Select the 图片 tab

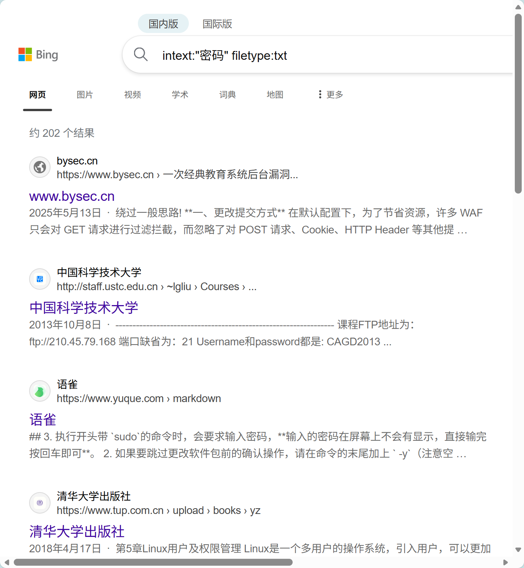coord(85,95)
